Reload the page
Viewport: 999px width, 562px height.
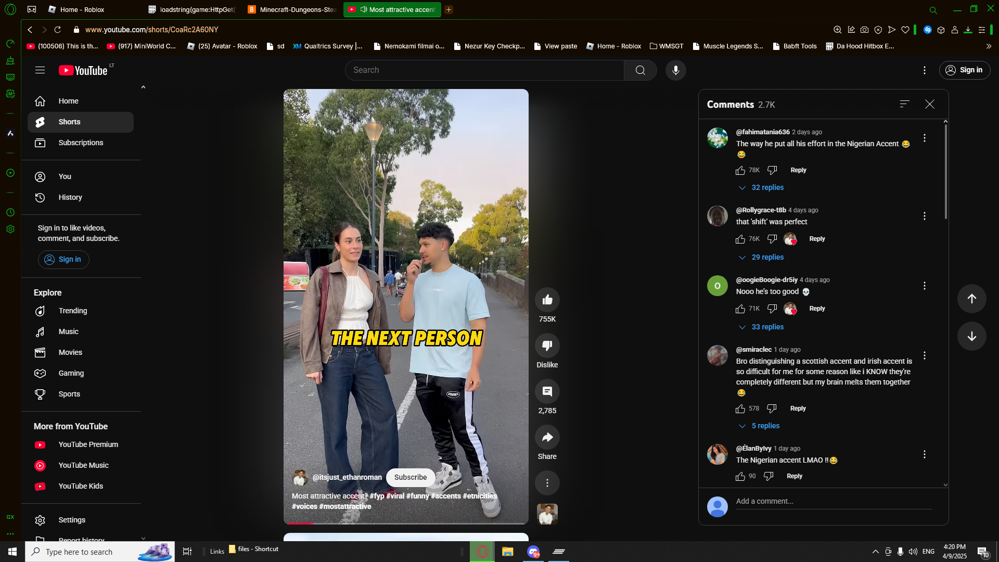pos(58,30)
